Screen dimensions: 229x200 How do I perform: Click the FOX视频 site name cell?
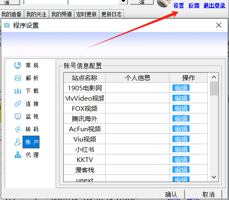tap(85, 108)
